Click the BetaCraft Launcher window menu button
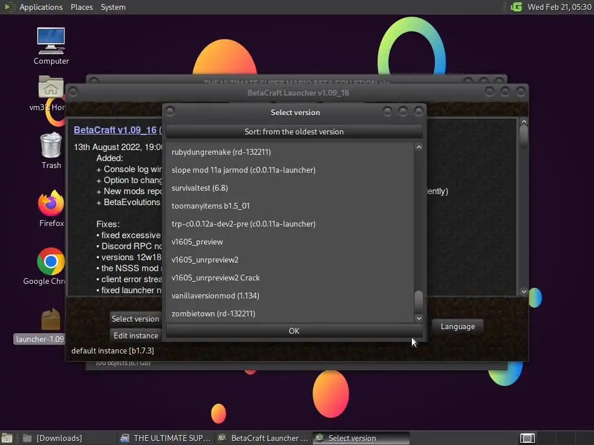Viewport: 594px width, 445px height. click(x=73, y=92)
